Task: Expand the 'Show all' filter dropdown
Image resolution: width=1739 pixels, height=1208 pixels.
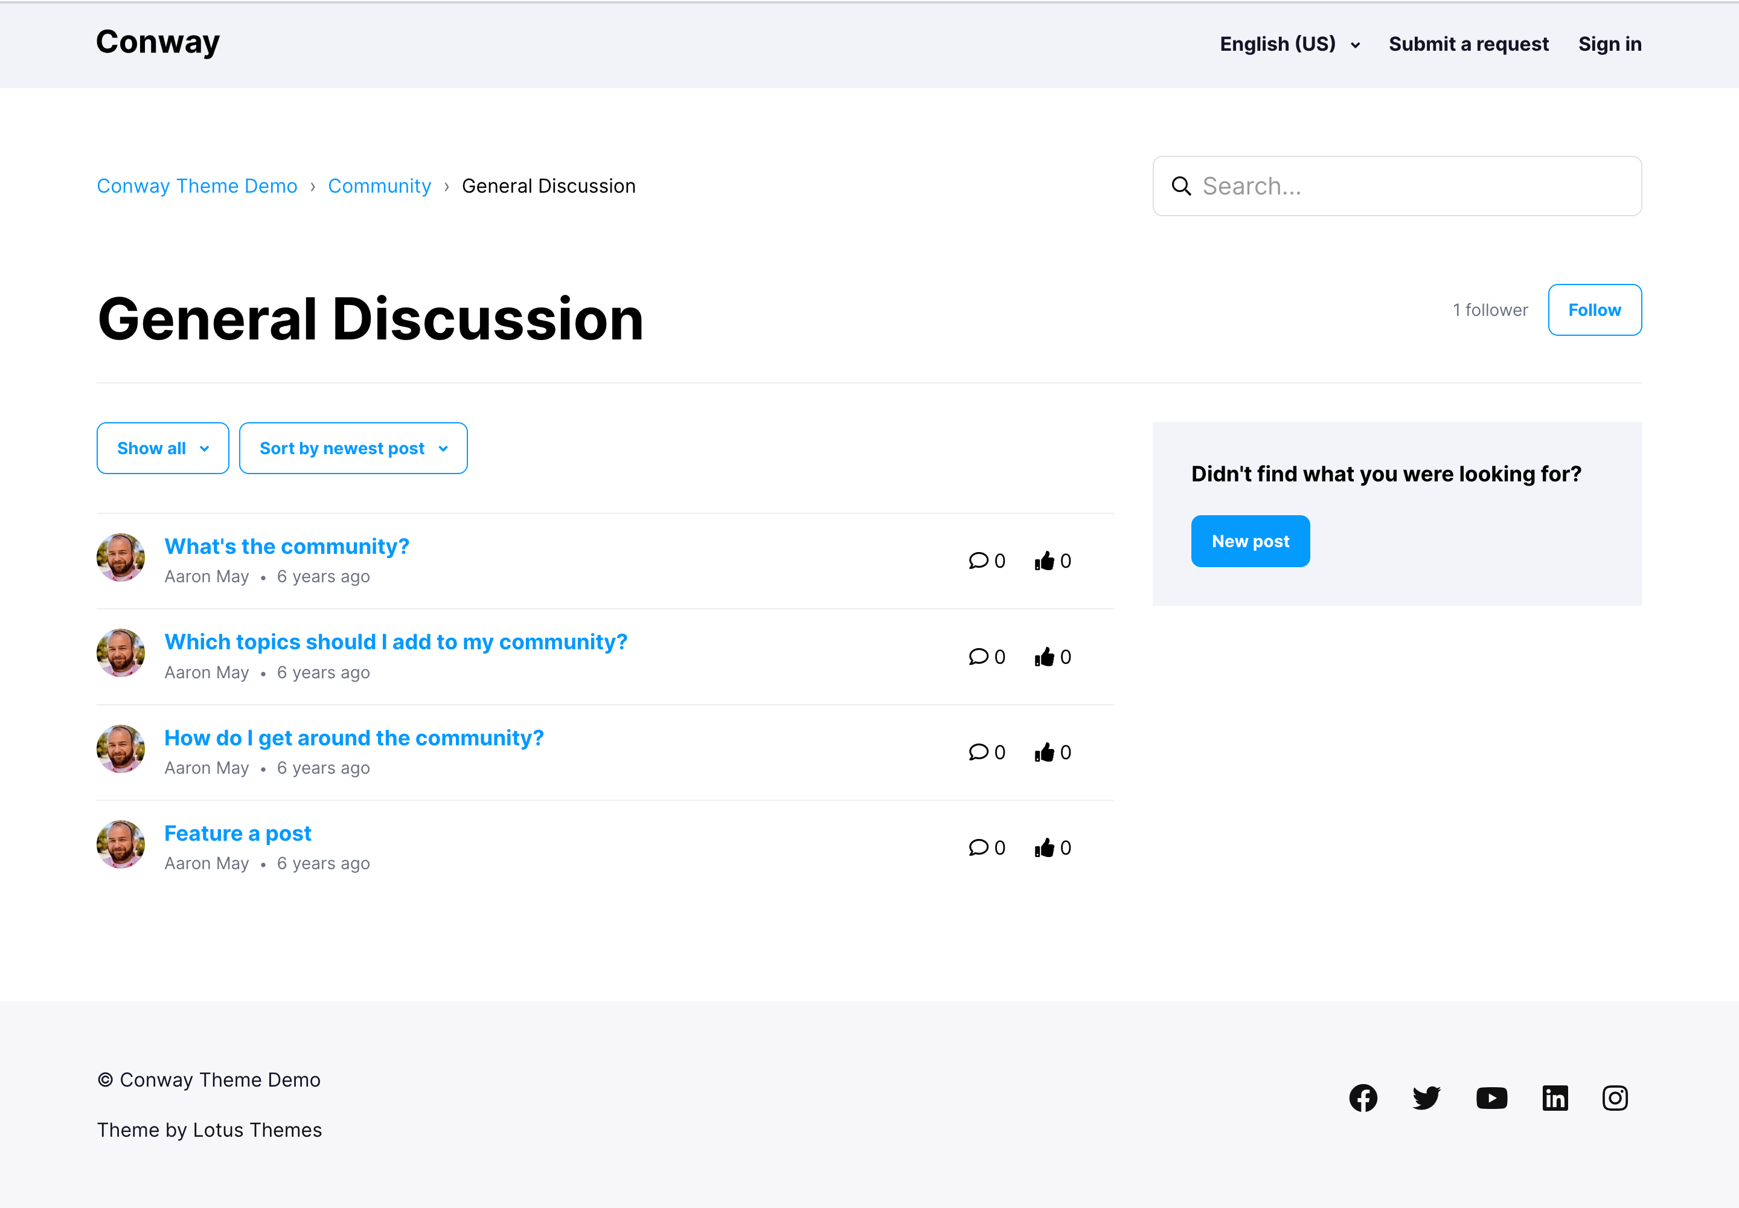Action: tap(162, 448)
